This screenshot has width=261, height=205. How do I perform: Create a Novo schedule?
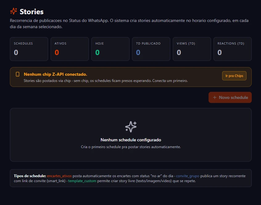point(230,97)
